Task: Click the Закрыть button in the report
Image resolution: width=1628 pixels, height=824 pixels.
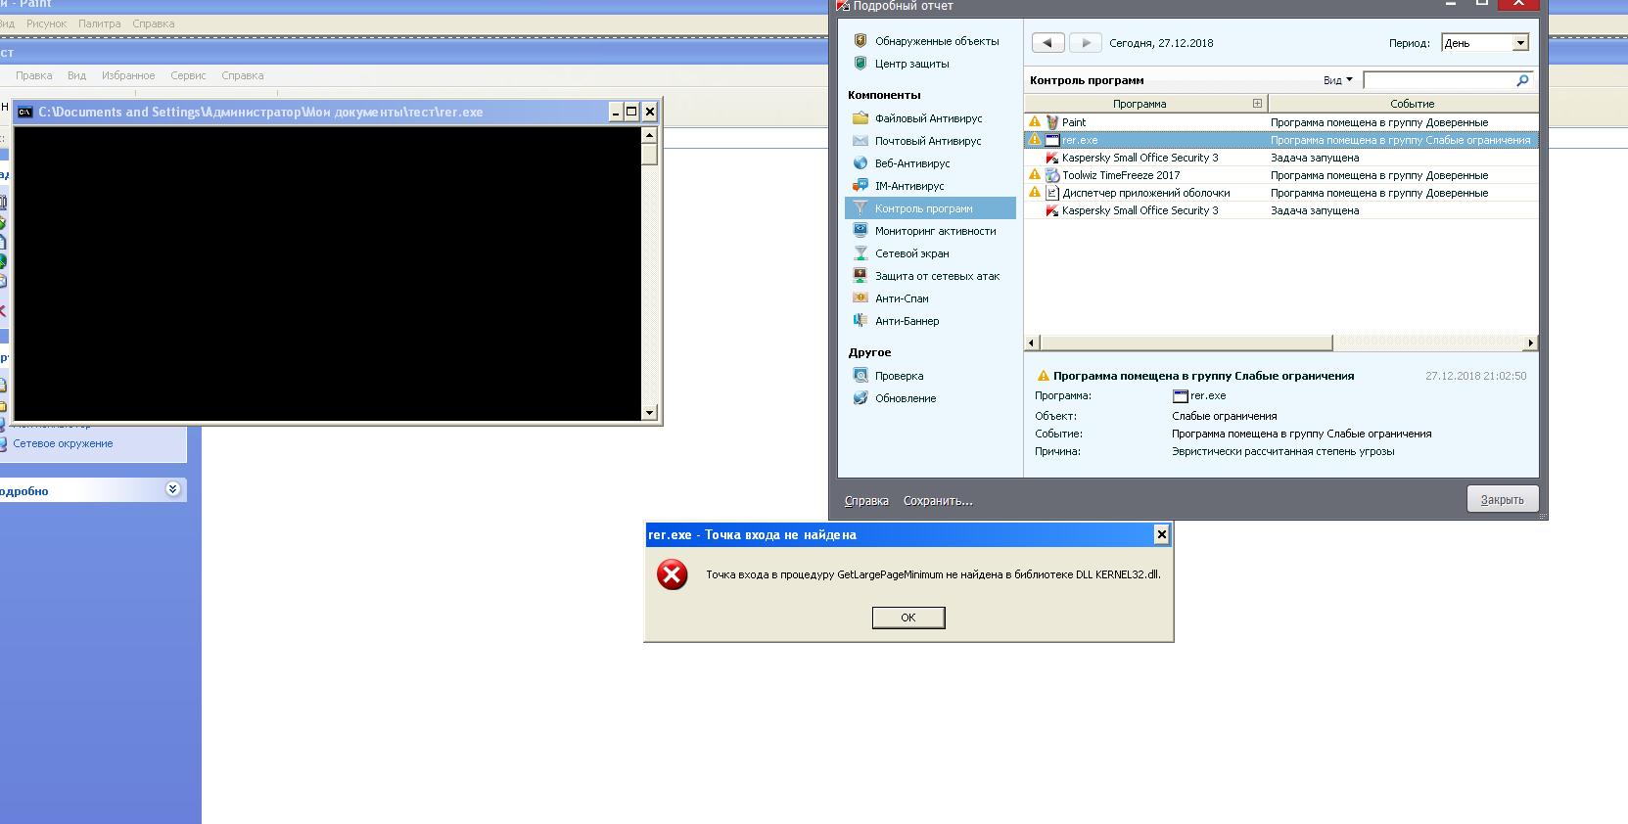Action: (1503, 499)
